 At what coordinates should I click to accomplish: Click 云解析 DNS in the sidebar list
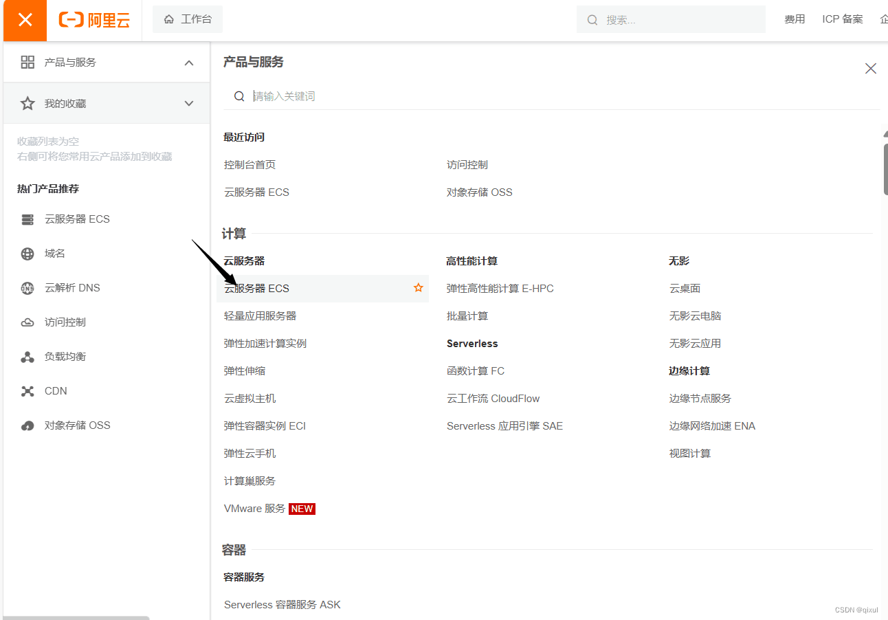[72, 288]
